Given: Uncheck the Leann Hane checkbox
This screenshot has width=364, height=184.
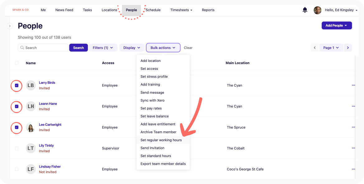Looking at the screenshot, I should (x=17, y=107).
